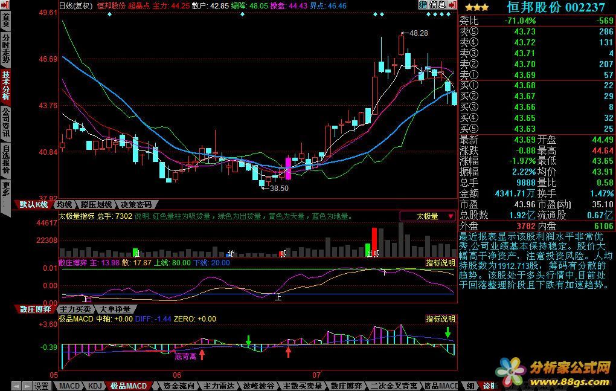
Task: Click the 总股数 1.92亿 value
Action: pos(522,215)
